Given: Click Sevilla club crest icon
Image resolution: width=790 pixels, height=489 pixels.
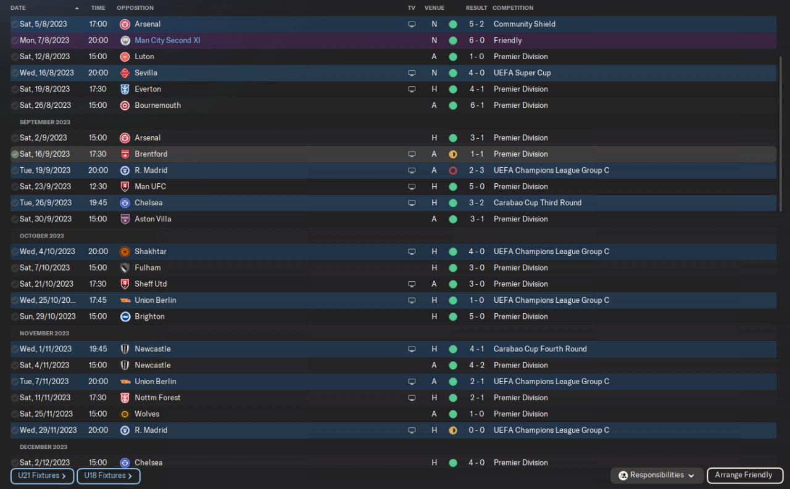Looking at the screenshot, I should tap(124, 73).
